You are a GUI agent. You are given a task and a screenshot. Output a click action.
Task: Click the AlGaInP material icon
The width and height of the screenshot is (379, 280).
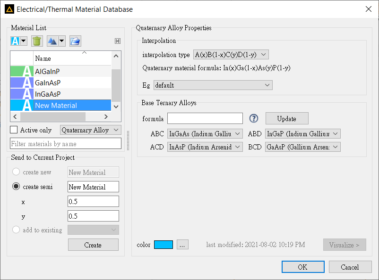[x=22, y=71]
